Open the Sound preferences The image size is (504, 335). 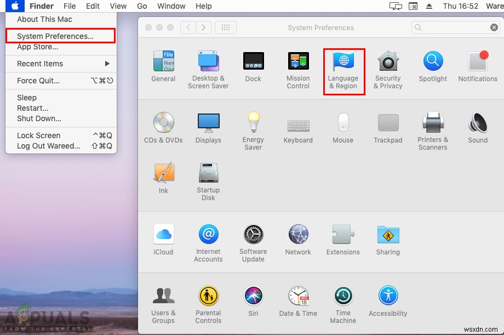(x=477, y=126)
